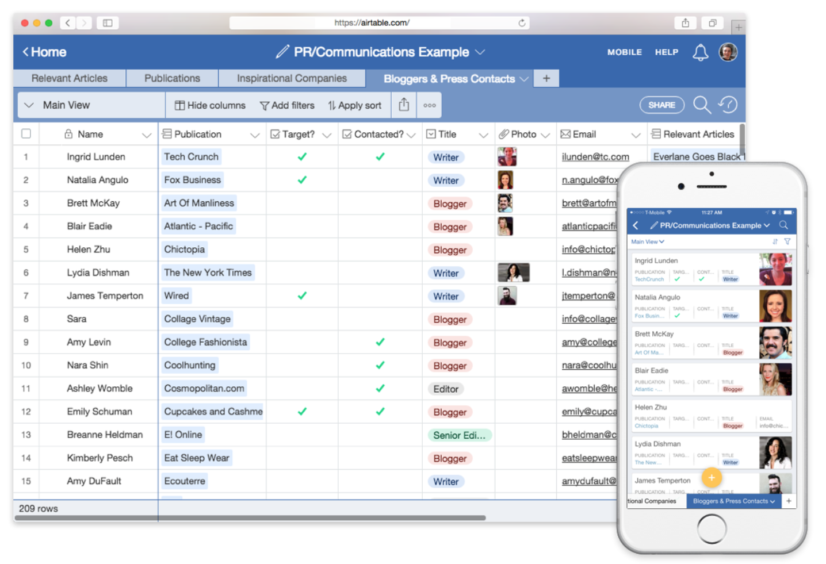Open Target? column dropdown arrow
The height and width of the screenshot is (564, 826).
tap(327, 135)
